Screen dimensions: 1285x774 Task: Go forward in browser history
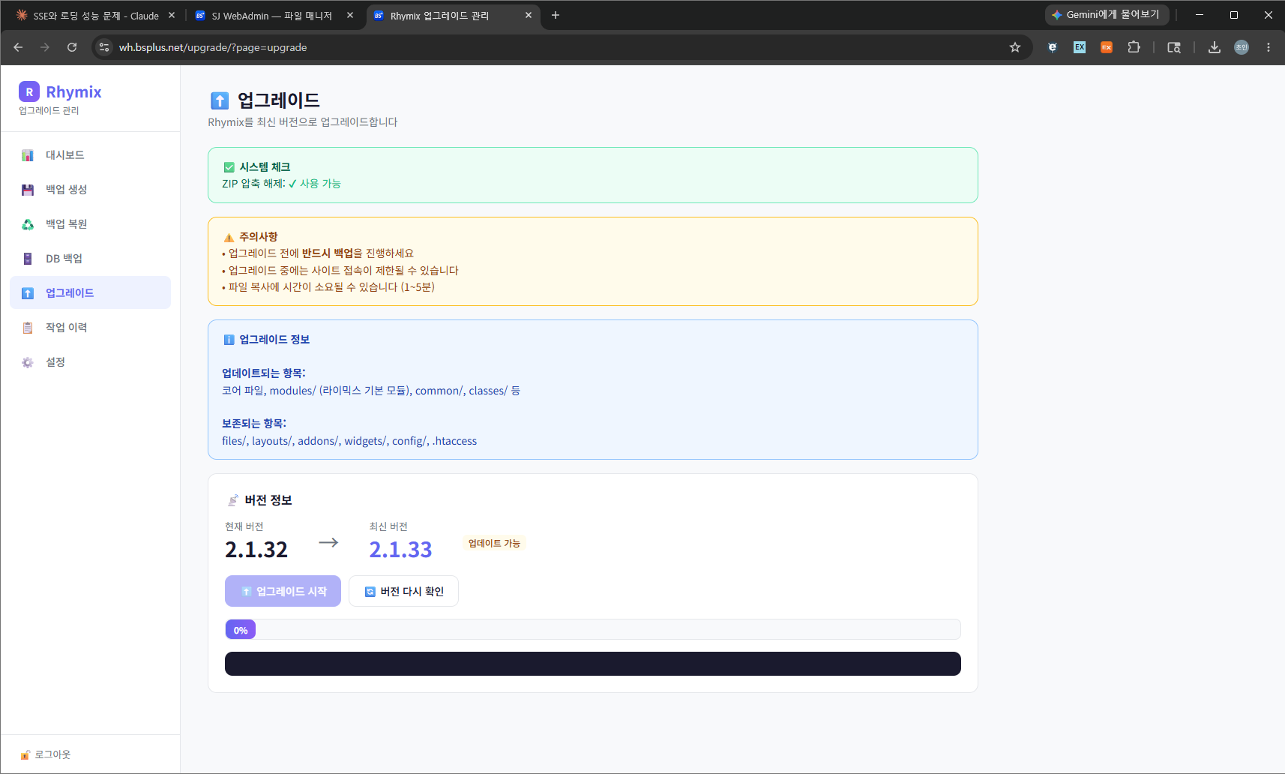[x=45, y=47]
